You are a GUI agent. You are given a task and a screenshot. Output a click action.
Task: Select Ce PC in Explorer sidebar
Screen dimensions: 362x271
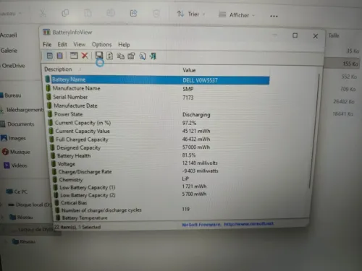click(17, 192)
